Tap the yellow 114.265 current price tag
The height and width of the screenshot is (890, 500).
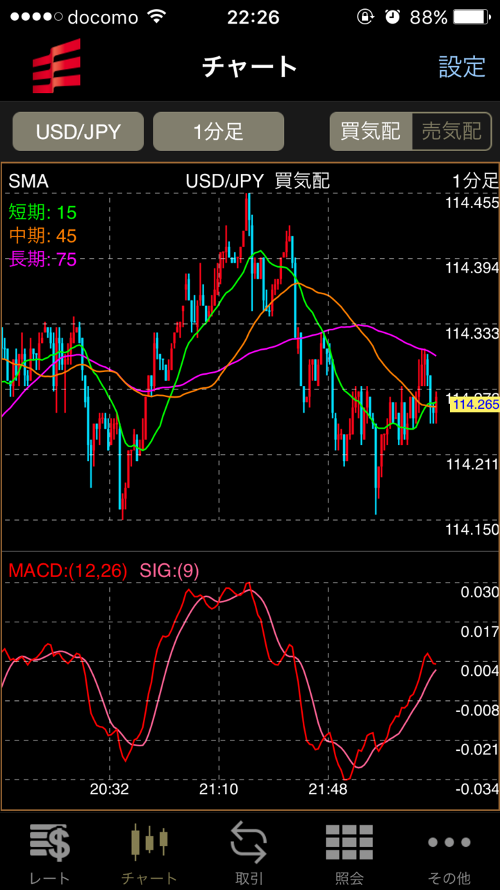[x=474, y=405]
